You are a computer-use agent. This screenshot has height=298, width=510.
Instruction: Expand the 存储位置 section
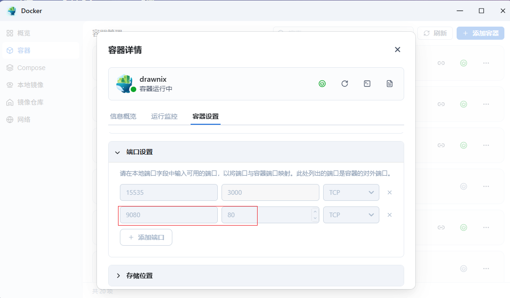tap(256, 276)
